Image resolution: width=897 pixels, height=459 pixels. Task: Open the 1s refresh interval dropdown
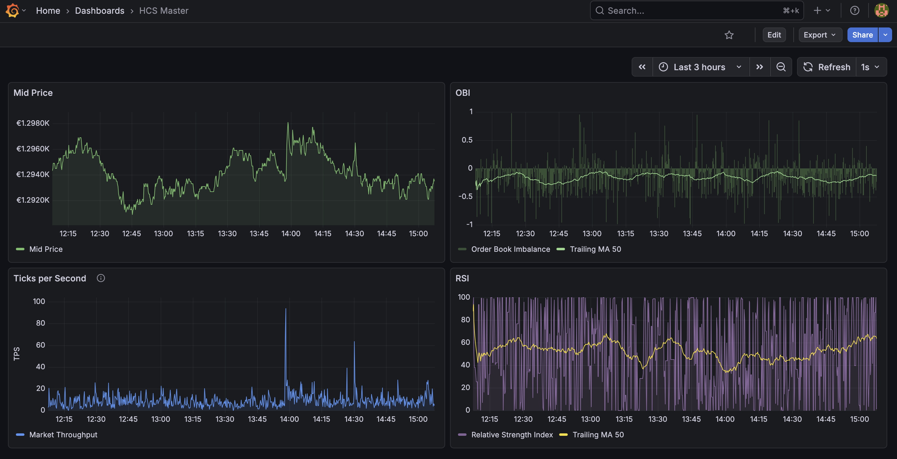[871, 67]
